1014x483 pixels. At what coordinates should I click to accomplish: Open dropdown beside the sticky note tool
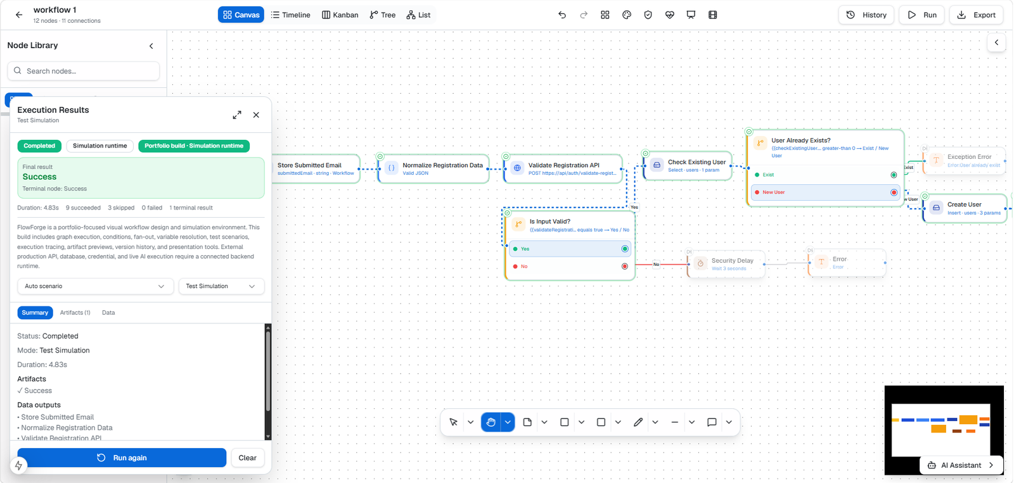[x=544, y=422]
